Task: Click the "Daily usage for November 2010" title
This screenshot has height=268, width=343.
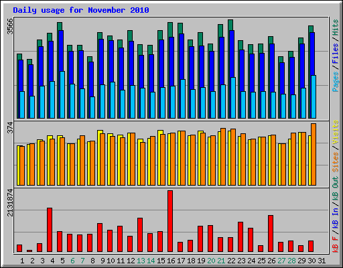Action: coord(81,11)
